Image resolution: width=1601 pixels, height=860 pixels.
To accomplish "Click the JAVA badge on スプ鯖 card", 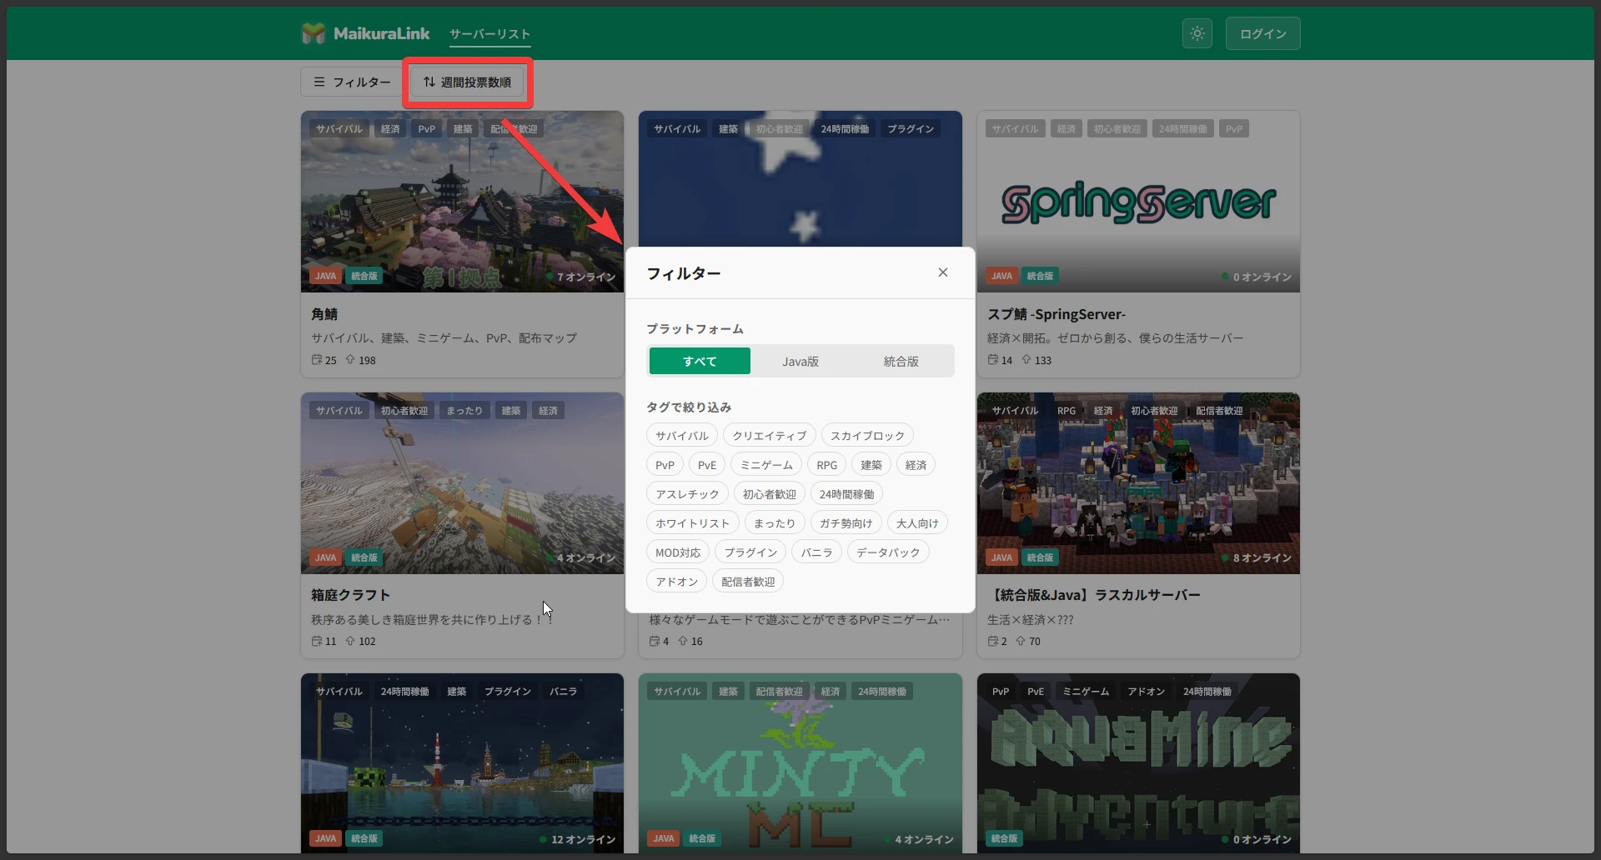I will coord(1001,275).
